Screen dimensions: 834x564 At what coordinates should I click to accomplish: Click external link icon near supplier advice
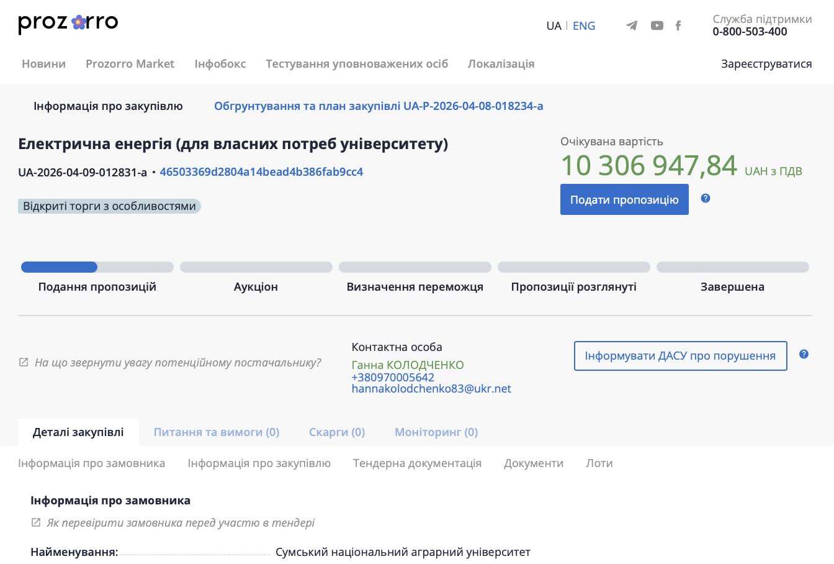pyautogui.click(x=24, y=362)
